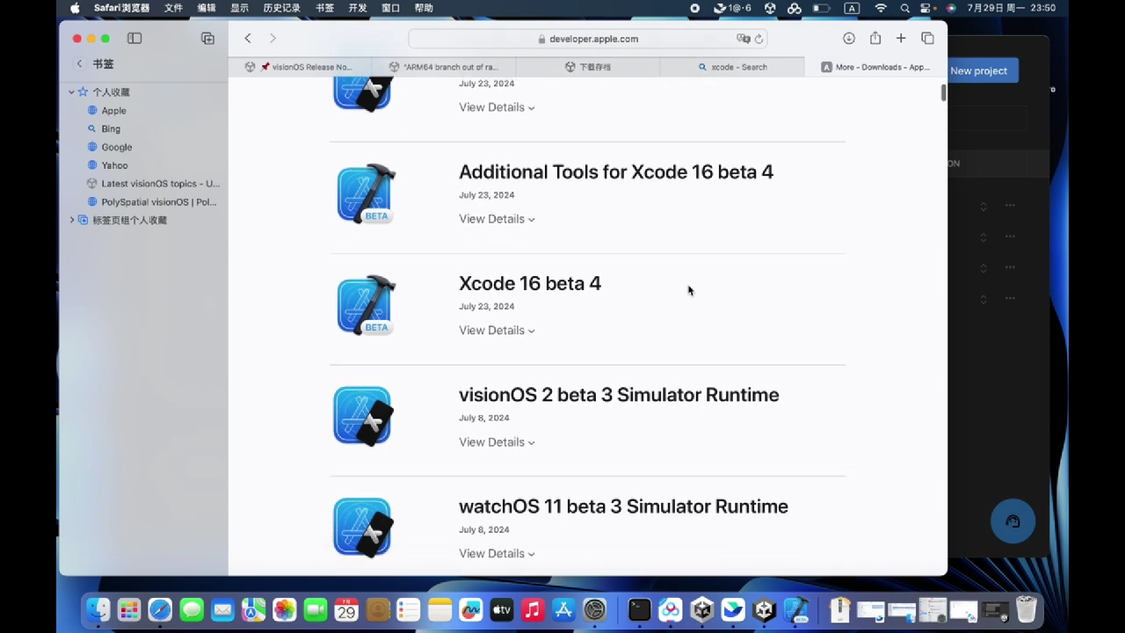The height and width of the screenshot is (633, 1125).
Task: Open App Store from the Dock
Action: pos(563,609)
